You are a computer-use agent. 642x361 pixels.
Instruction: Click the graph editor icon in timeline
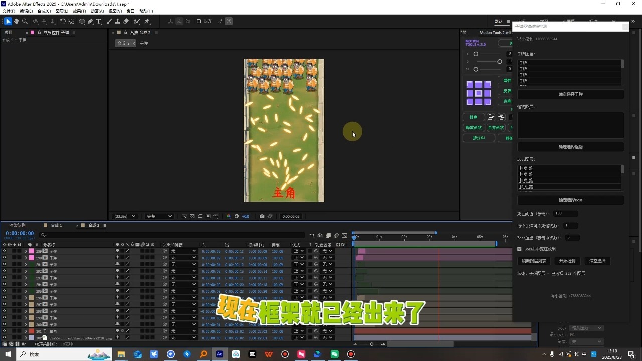point(344,235)
